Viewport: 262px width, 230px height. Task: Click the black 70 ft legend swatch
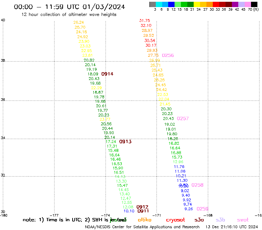pos(254,4)
